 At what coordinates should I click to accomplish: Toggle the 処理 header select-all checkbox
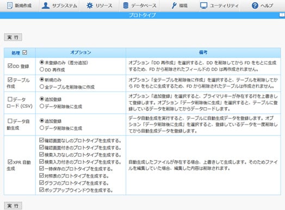tap(24, 53)
